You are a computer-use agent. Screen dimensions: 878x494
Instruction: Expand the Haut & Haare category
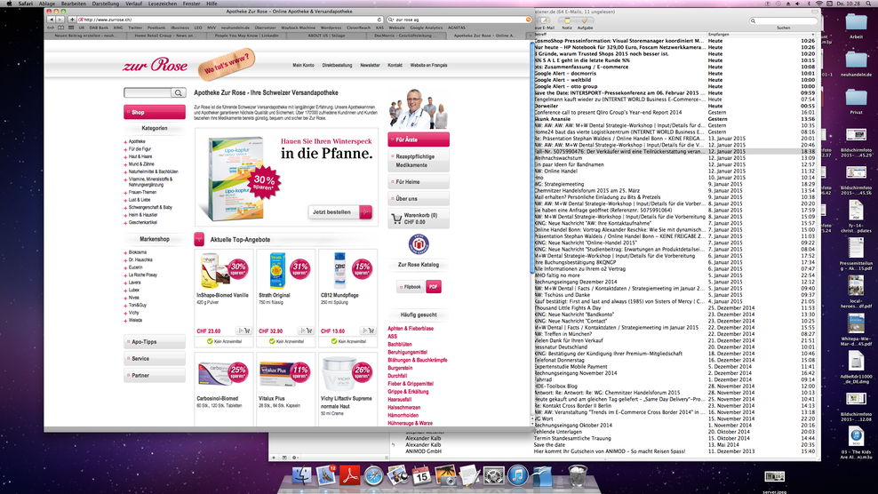(x=125, y=157)
